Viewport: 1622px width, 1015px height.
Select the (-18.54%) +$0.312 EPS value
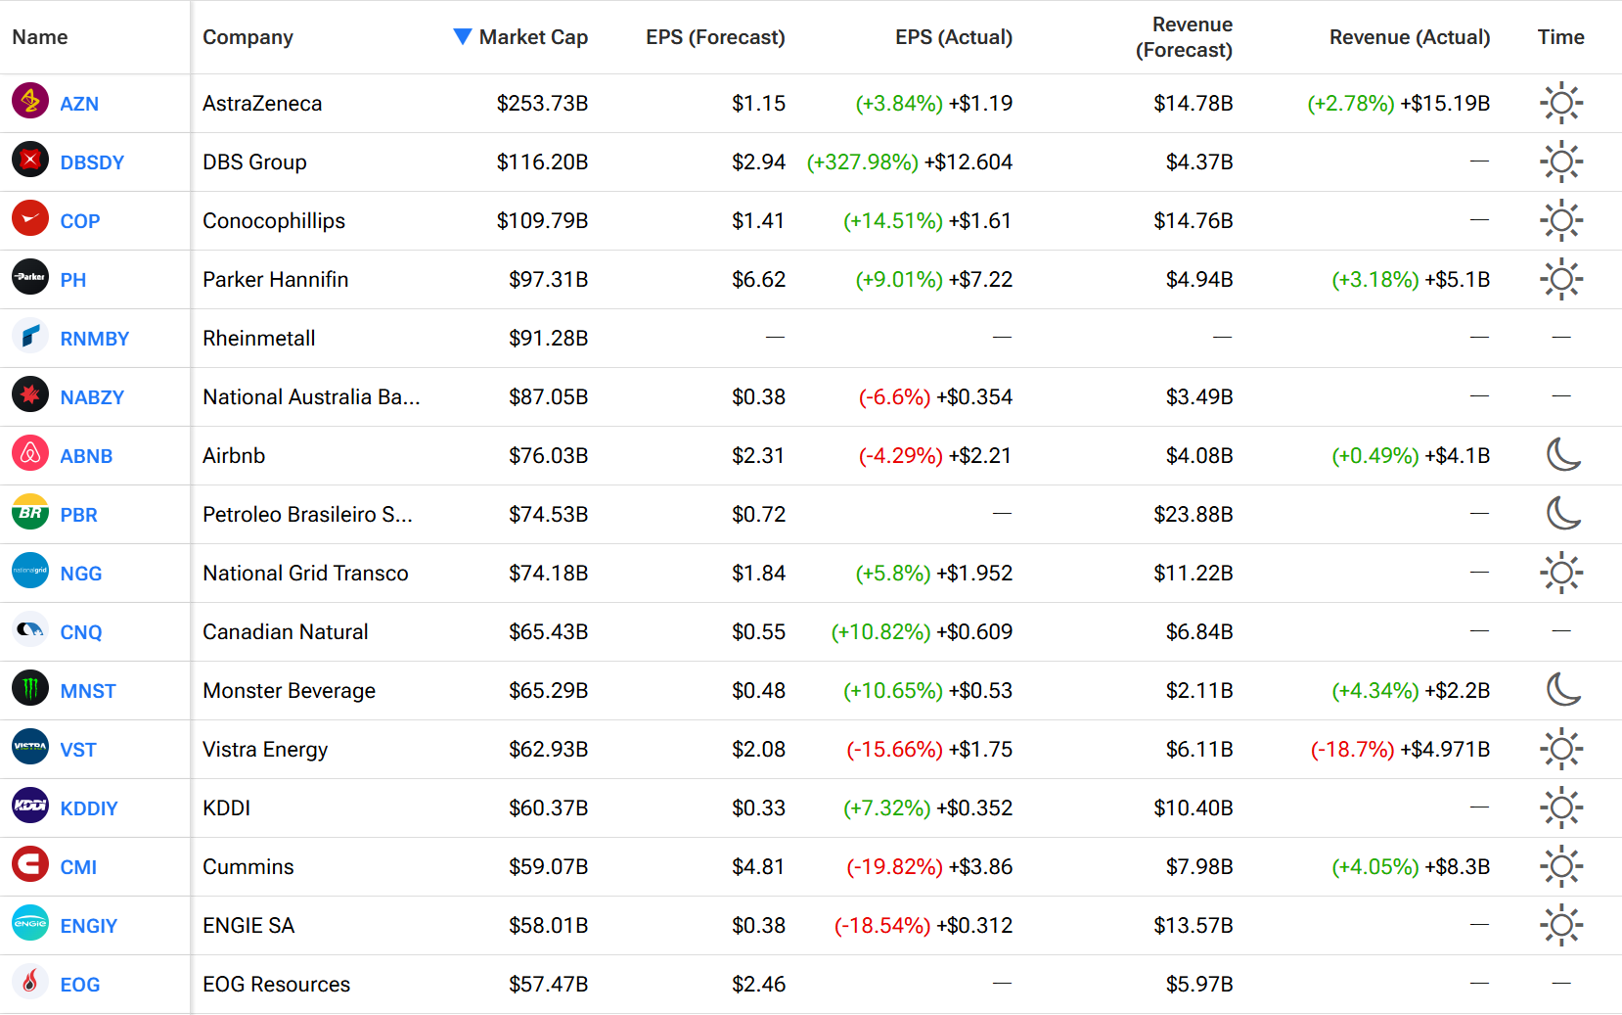(924, 925)
